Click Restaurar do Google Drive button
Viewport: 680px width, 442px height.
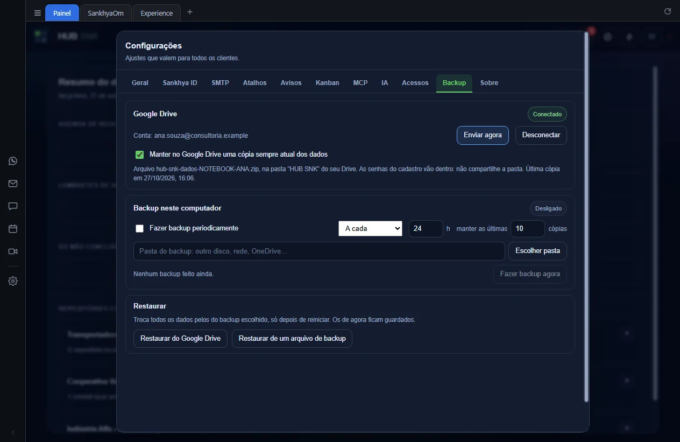pos(180,339)
